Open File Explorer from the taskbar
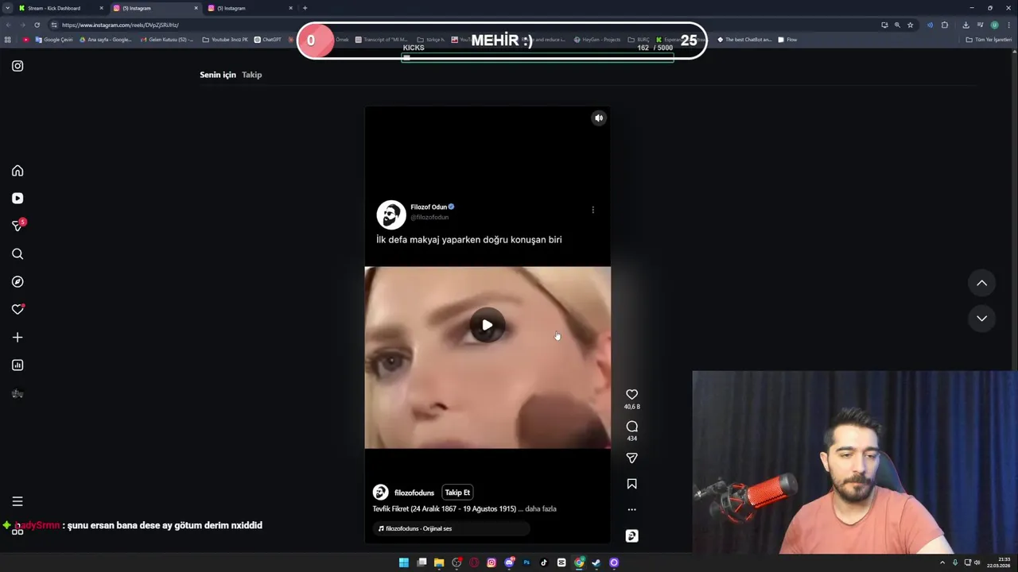1018x572 pixels. click(x=439, y=562)
